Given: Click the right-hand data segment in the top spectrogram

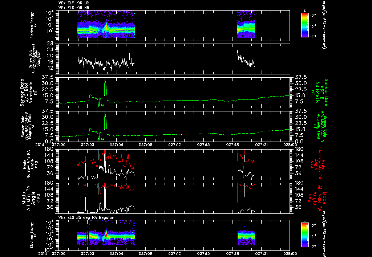Looking at the screenshot, I should 246,24.
